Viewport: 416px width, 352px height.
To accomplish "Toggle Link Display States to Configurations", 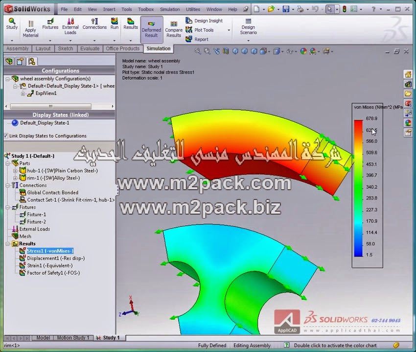I will (x=6, y=136).
